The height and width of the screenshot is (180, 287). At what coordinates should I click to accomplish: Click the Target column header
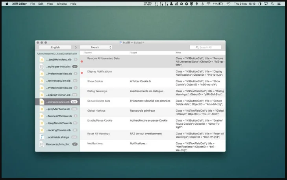pyautogui.click(x=133, y=53)
